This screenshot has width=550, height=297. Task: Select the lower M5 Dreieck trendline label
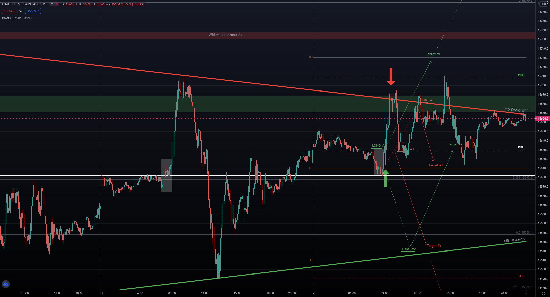pyautogui.click(x=514, y=240)
